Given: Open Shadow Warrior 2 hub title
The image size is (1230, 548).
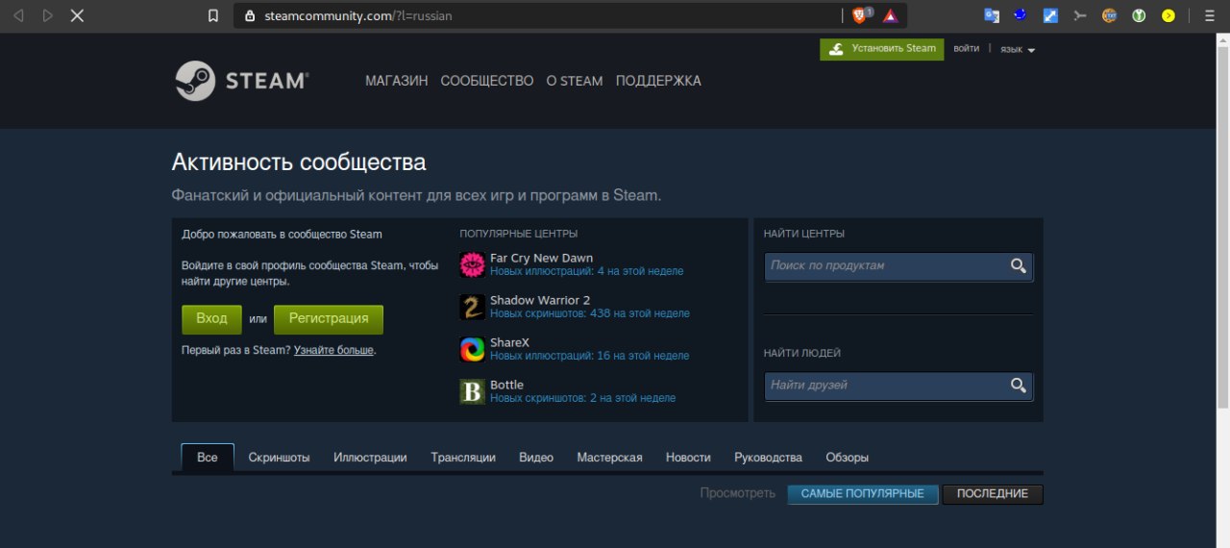Looking at the screenshot, I should click(x=540, y=300).
